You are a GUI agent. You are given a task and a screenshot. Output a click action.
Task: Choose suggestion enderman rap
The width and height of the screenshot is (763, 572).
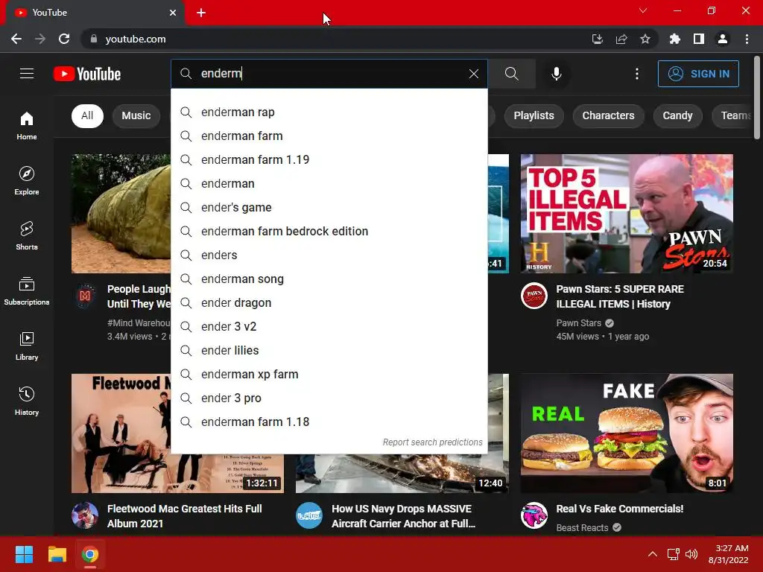pyautogui.click(x=329, y=112)
